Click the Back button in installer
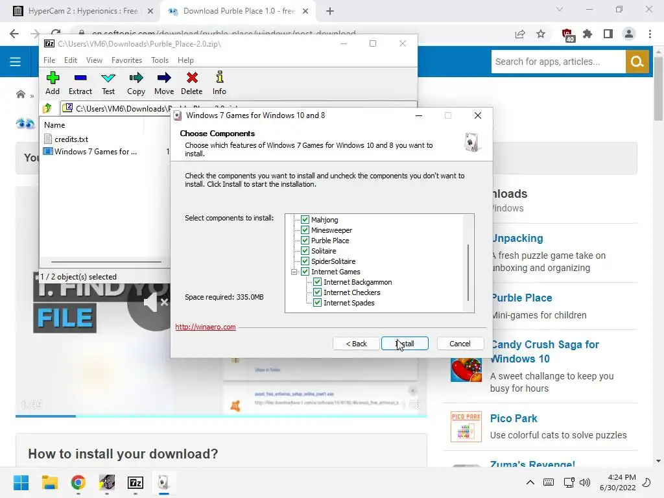The image size is (664, 498). click(x=356, y=344)
